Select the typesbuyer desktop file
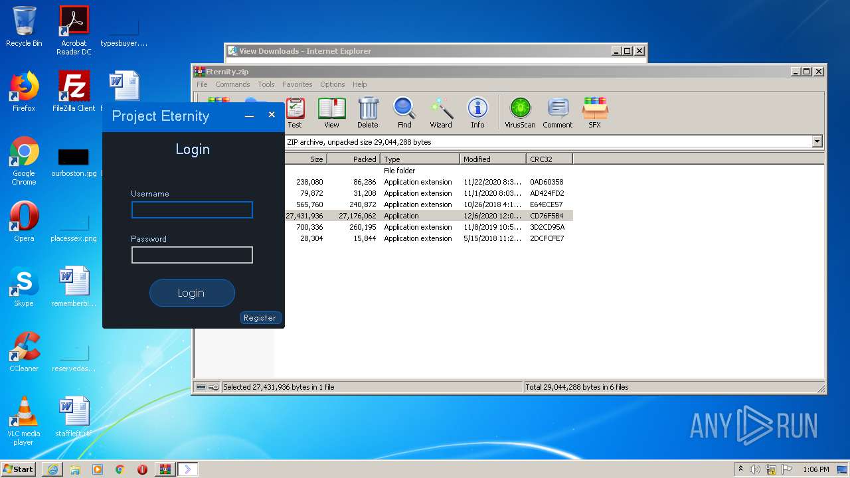This screenshot has height=478, width=850. coord(124,31)
